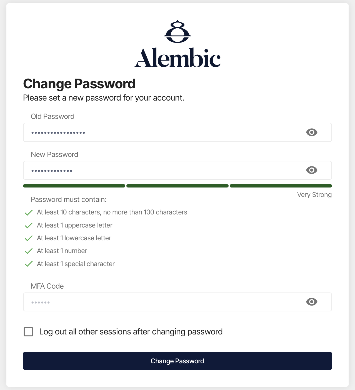355x390 pixels.
Task: Click first segment of password strength bar
Action: (74, 186)
